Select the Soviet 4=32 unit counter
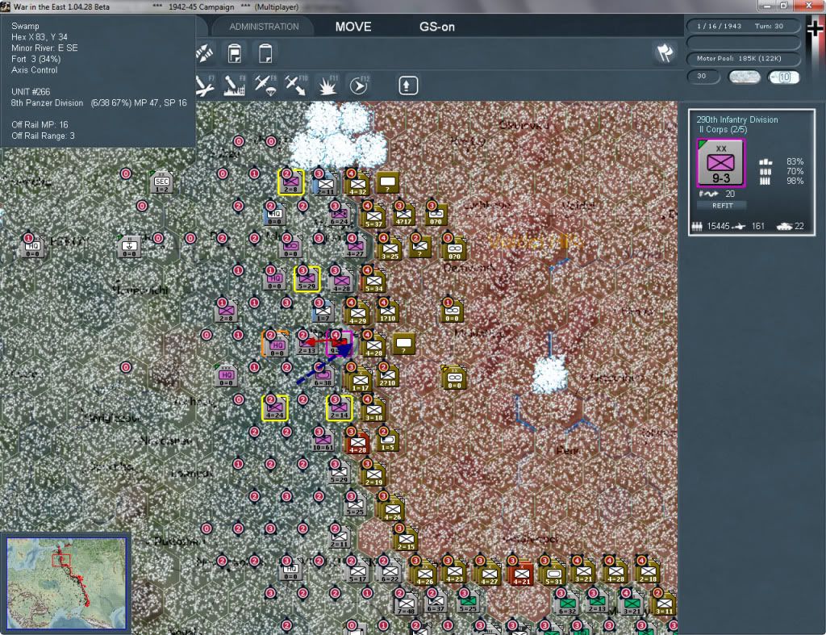 357,183
